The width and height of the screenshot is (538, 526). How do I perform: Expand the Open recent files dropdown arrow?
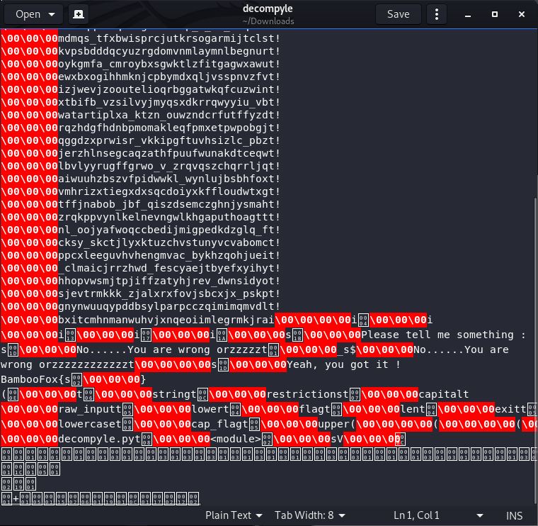click(x=52, y=14)
